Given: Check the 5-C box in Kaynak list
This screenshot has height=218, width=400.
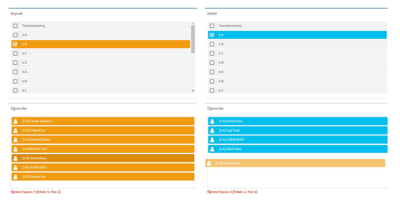Looking at the screenshot, I should click(15, 53).
